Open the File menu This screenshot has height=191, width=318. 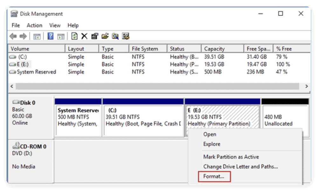(15, 25)
